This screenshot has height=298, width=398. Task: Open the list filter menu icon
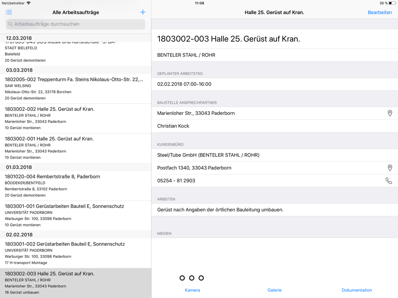9,12
